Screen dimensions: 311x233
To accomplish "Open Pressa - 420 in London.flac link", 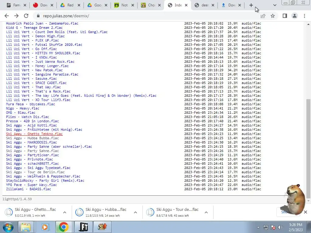I will (x=32, y=121).
